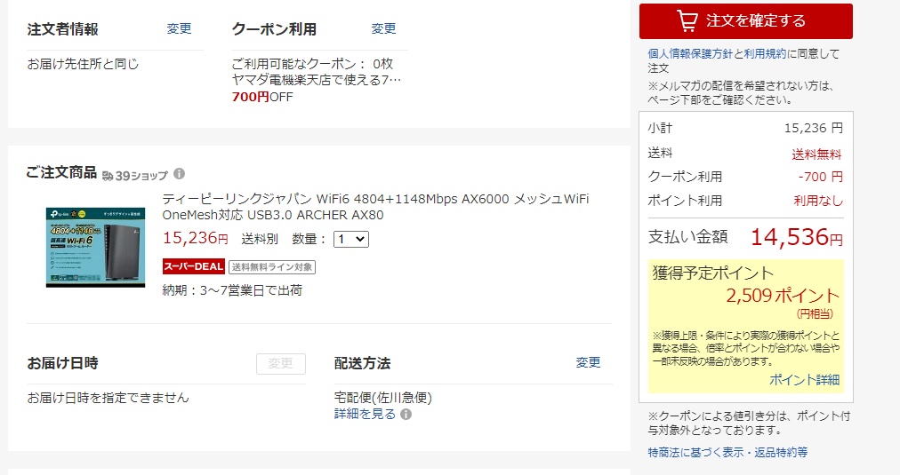Click the cart icon on the order button
The width and height of the screenshot is (900, 475).
687,20
